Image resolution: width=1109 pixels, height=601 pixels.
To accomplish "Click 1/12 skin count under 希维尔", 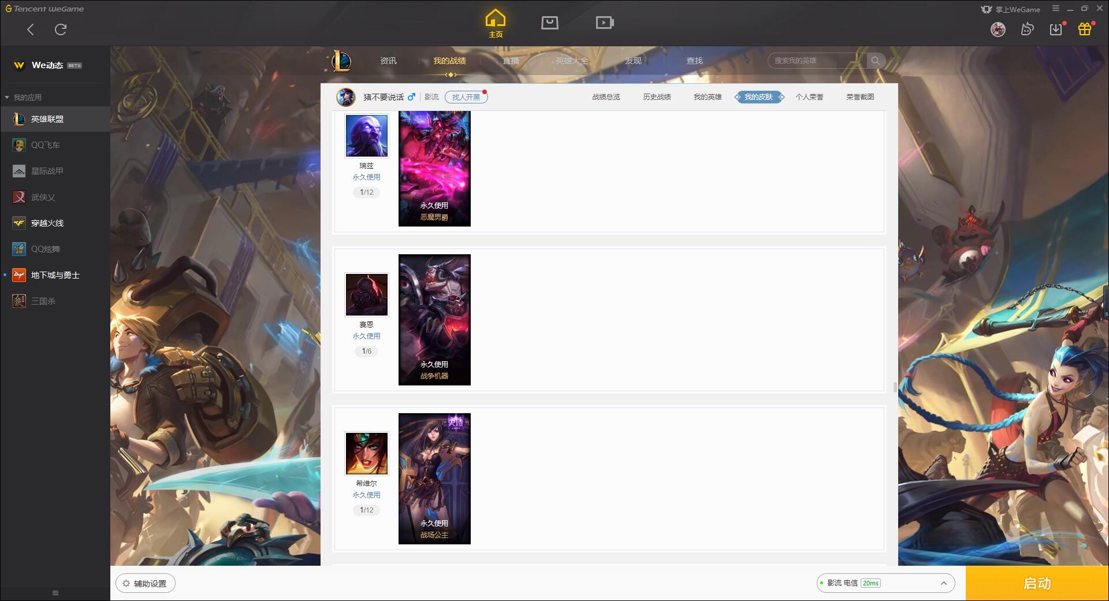I will [367, 510].
